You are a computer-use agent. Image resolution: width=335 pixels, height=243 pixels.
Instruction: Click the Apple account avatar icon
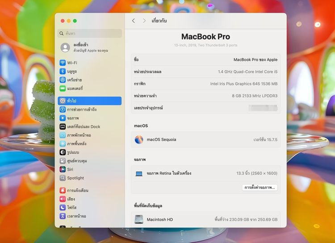pyautogui.click(x=65, y=47)
